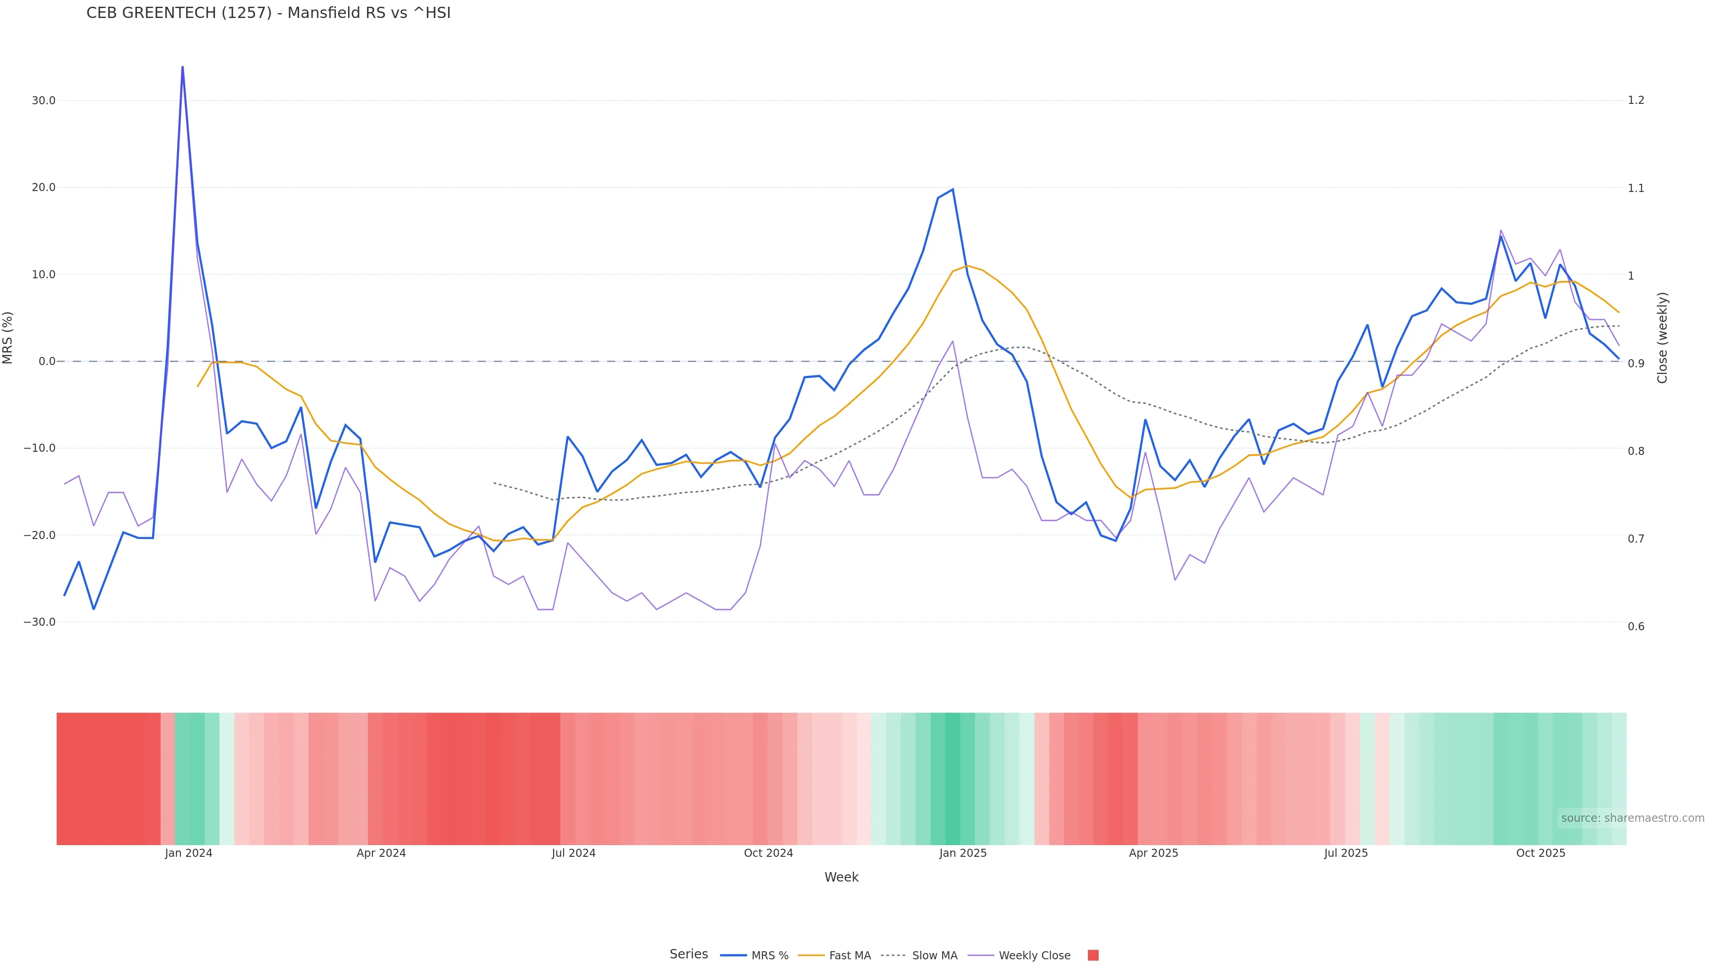
Task: Click the CEB GREENTECH chart title
Action: click(x=268, y=13)
